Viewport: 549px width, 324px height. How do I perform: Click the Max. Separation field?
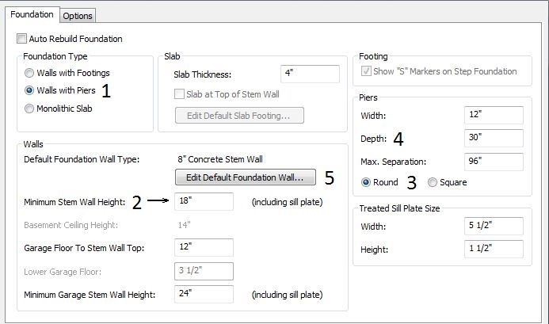coord(494,162)
